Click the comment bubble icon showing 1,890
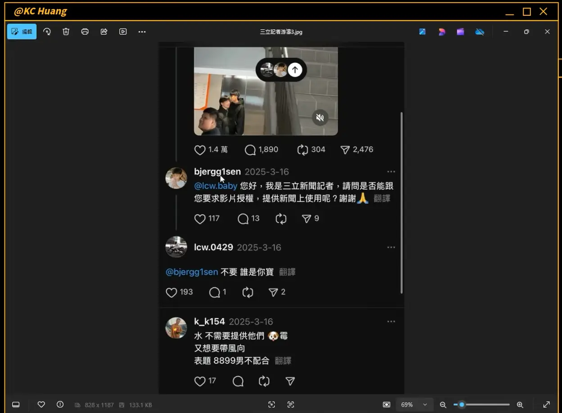Image resolution: width=562 pixels, height=413 pixels. (250, 150)
